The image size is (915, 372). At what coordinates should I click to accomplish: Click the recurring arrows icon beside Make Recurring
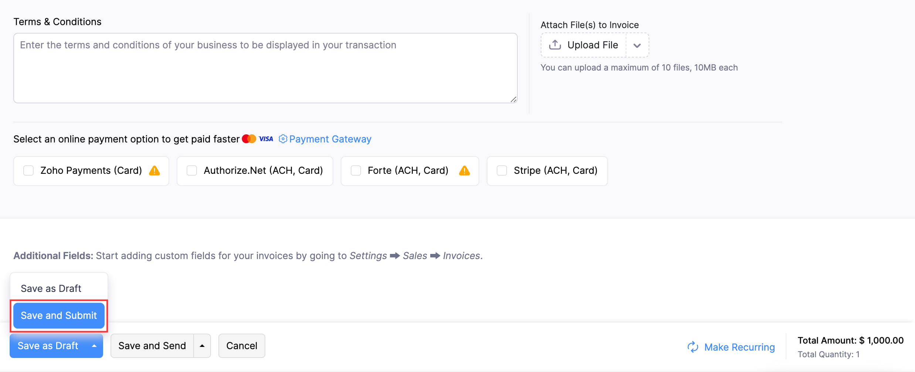693,347
